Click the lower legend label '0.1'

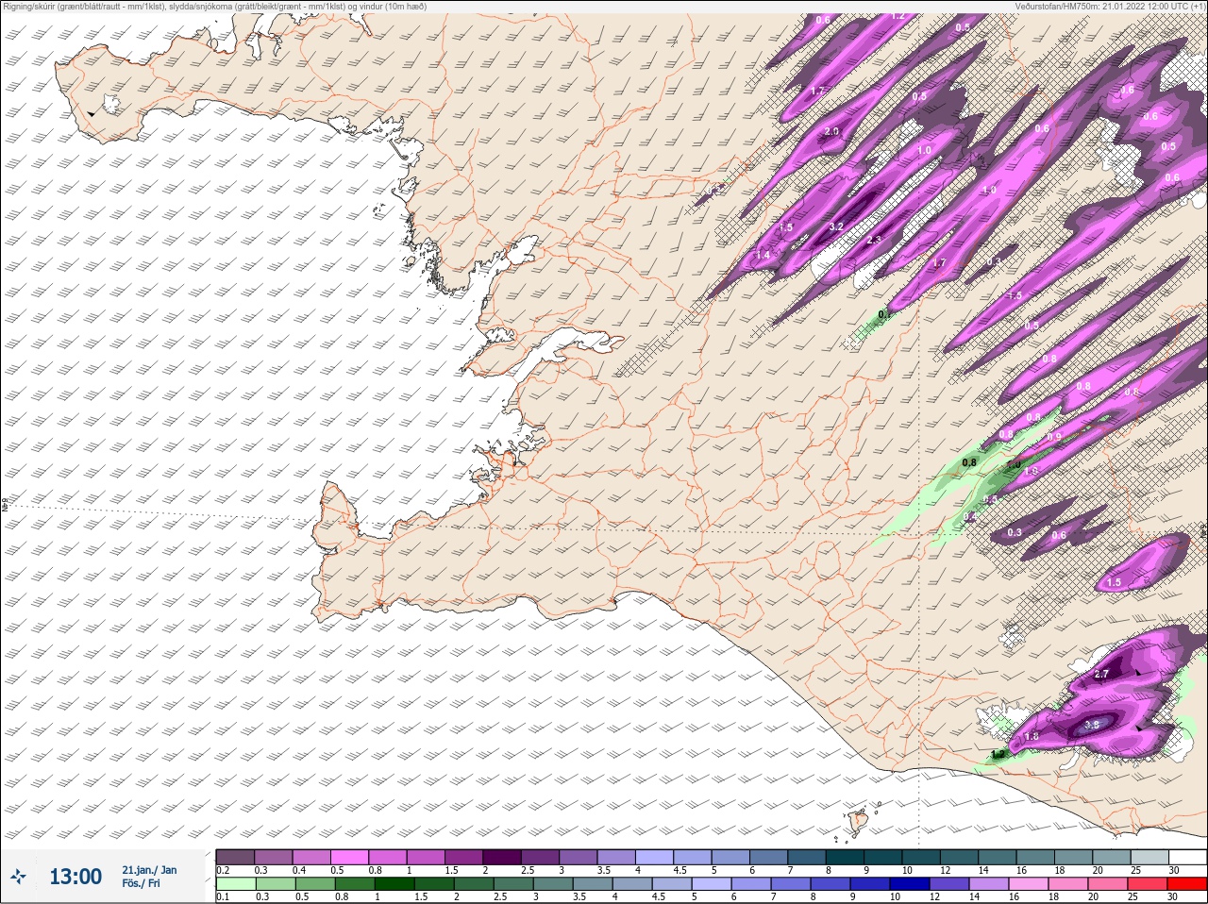coord(223,897)
